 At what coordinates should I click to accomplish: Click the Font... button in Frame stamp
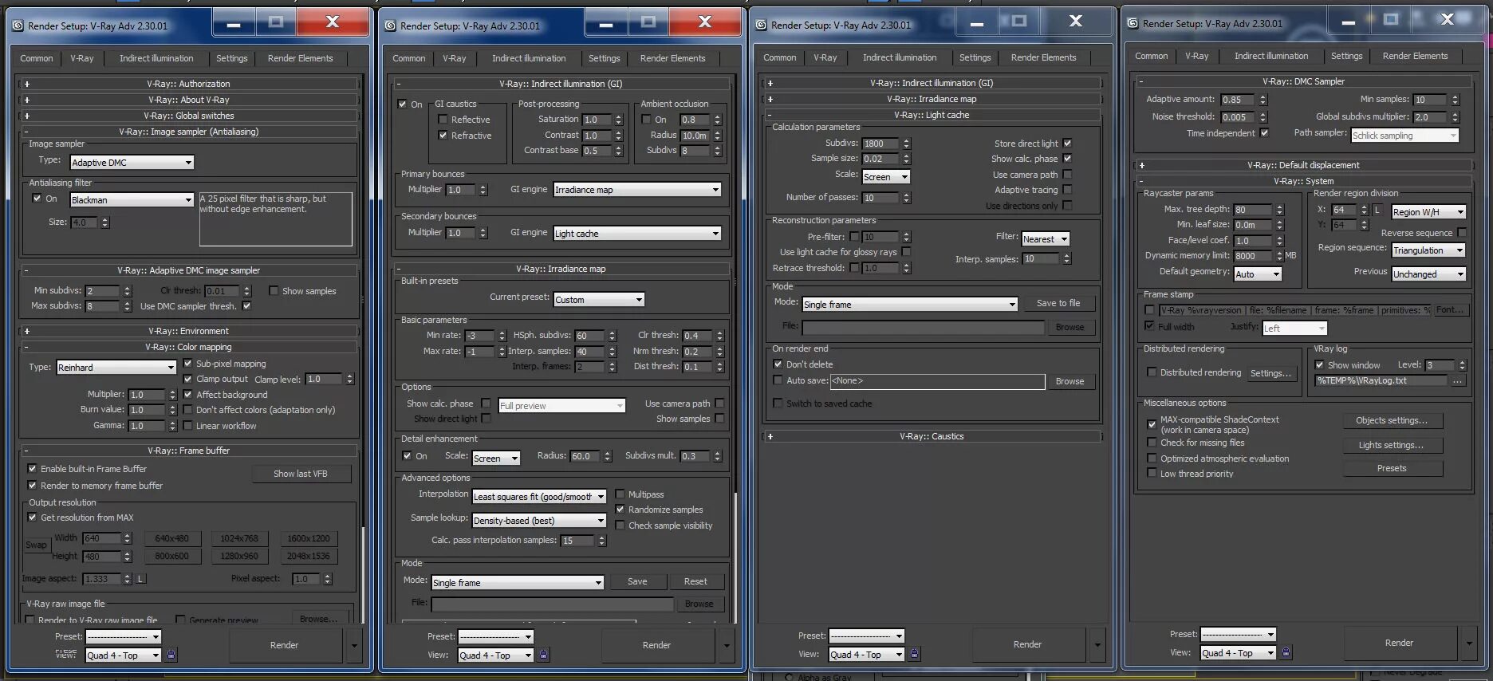coord(1450,310)
